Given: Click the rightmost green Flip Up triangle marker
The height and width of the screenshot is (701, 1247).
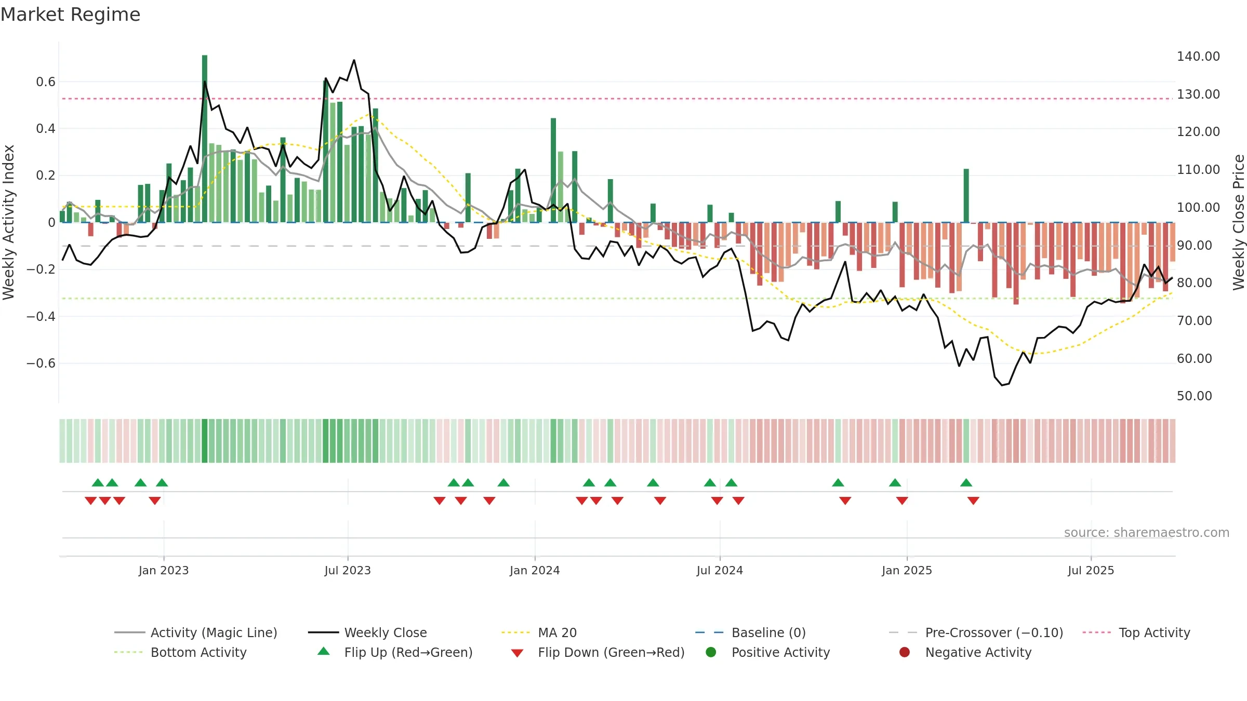Looking at the screenshot, I should click(966, 482).
